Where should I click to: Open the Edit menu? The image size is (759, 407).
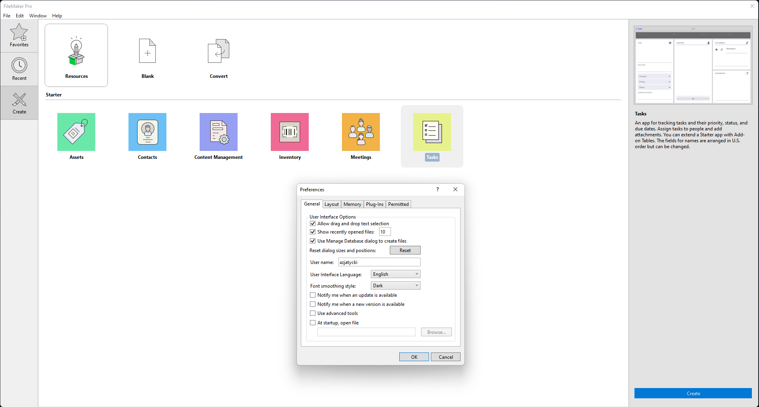[x=20, y=16]
